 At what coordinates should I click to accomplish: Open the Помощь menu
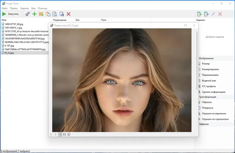tap(42, 8)
